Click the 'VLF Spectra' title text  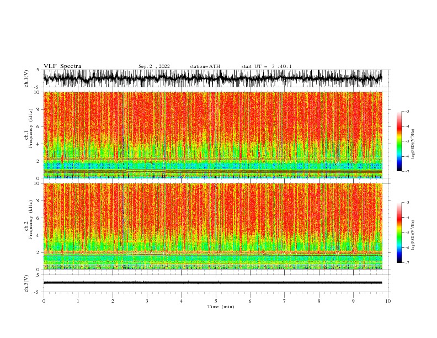(x=62, y=66)
